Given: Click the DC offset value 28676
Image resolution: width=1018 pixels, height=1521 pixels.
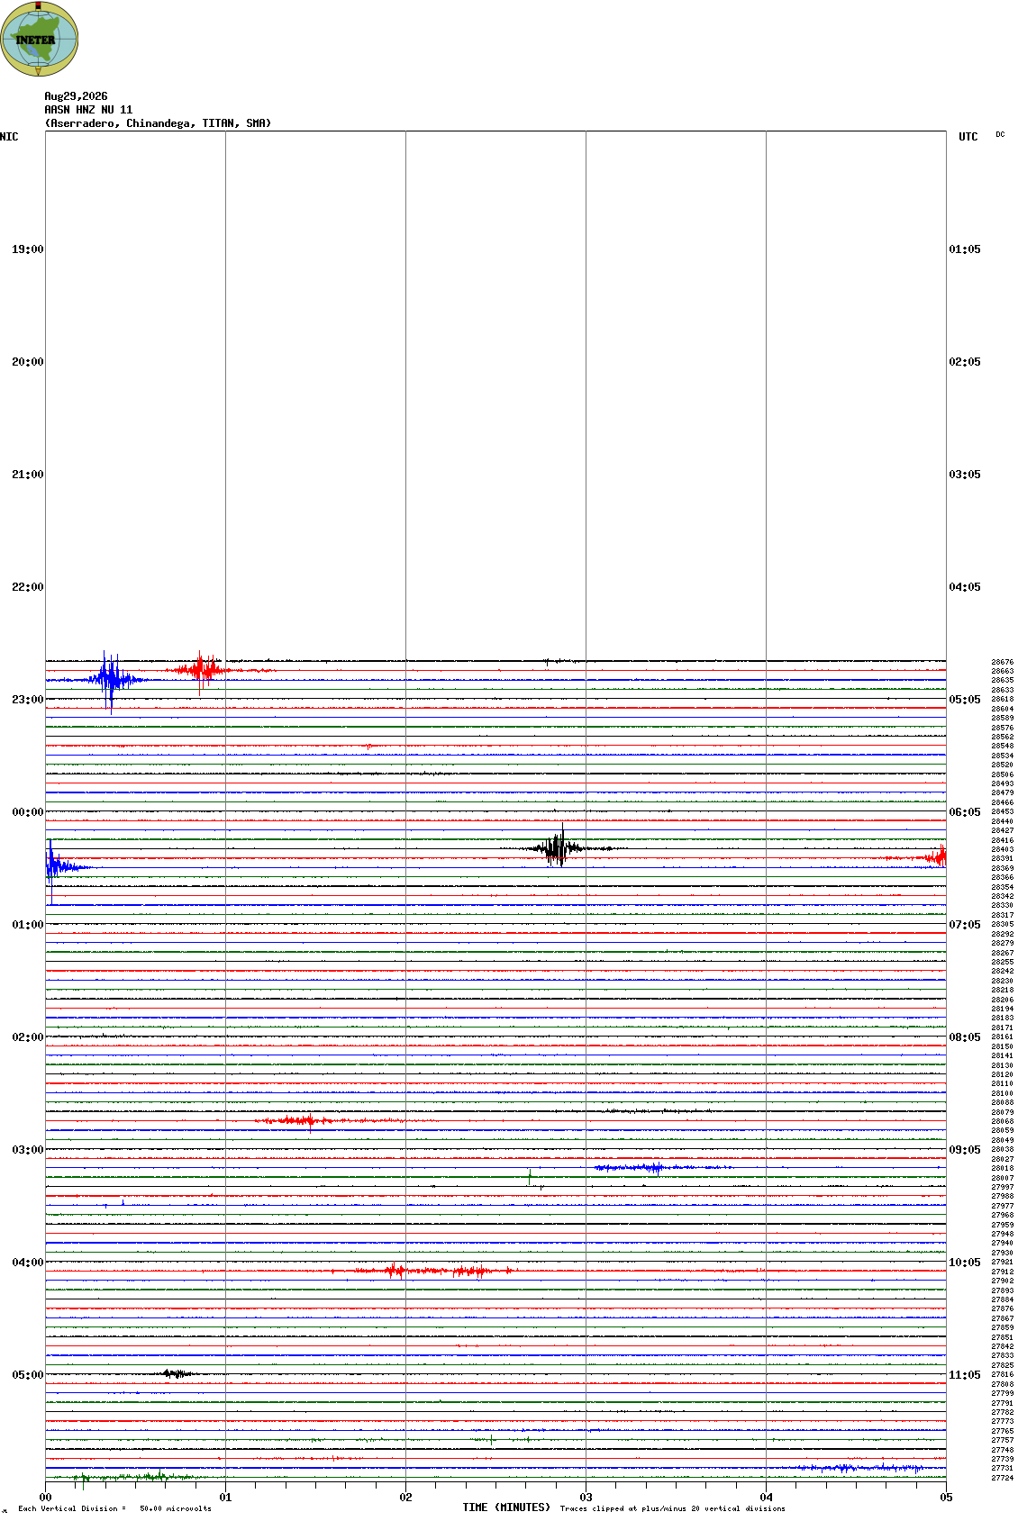Looking at the screenshot, I should (x=1003, y=662).
